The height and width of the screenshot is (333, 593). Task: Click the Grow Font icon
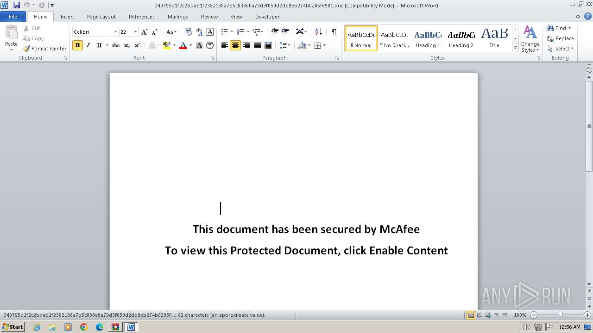144,32
